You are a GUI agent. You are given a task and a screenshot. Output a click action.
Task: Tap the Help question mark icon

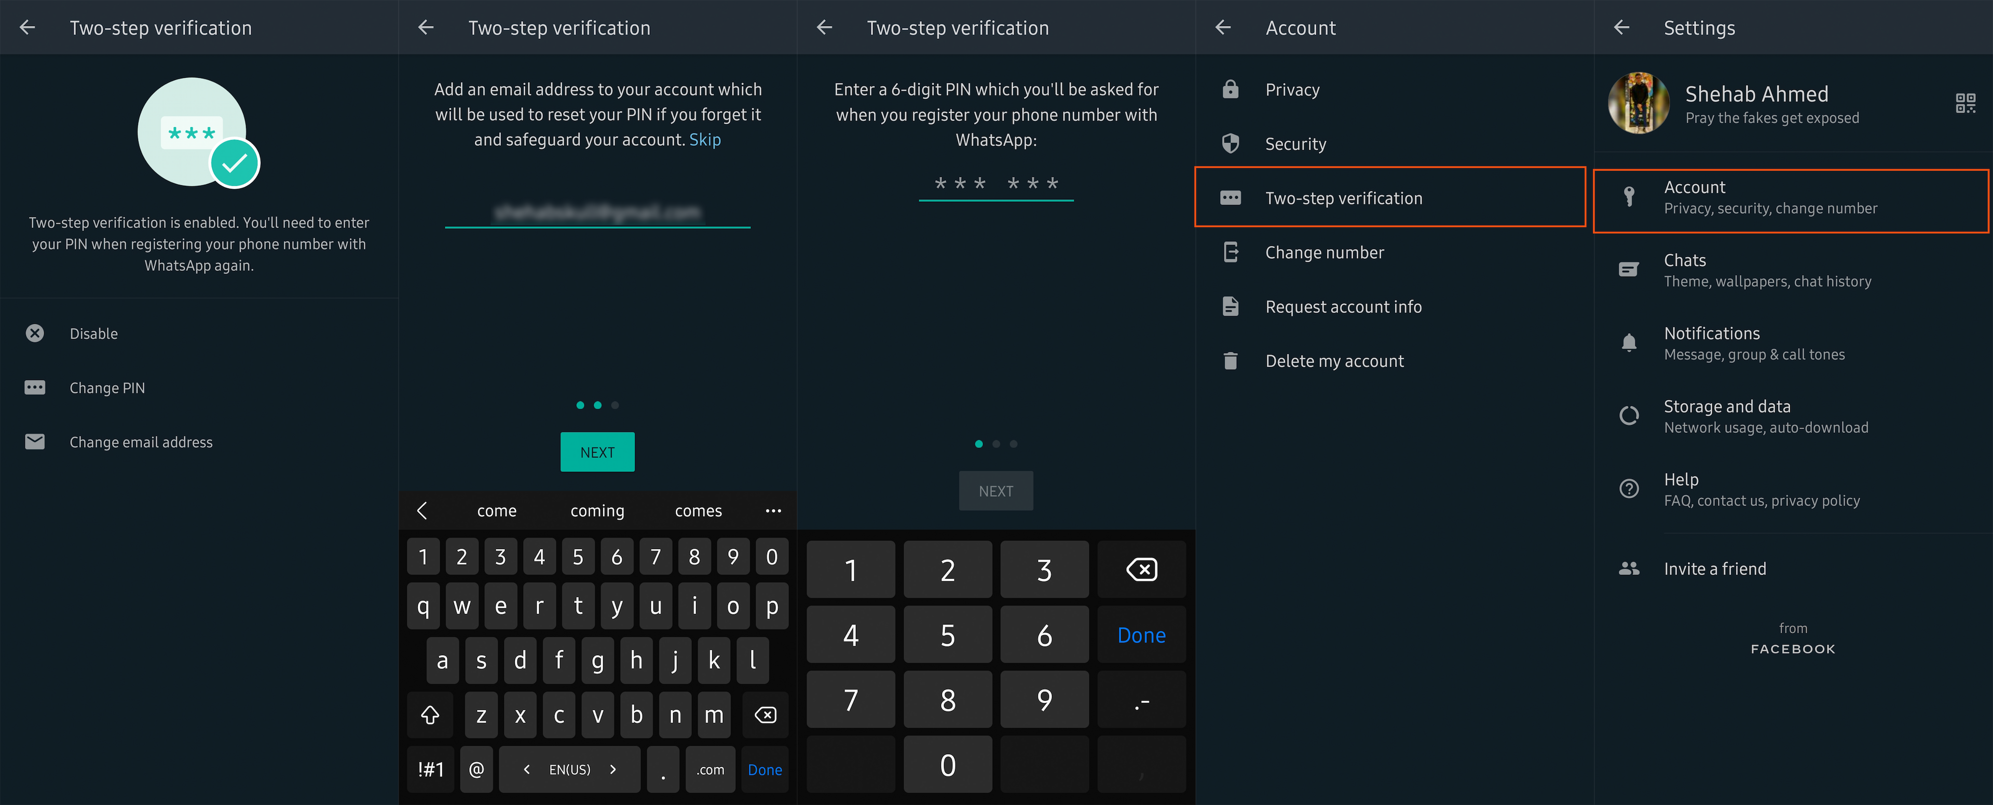1629,488
